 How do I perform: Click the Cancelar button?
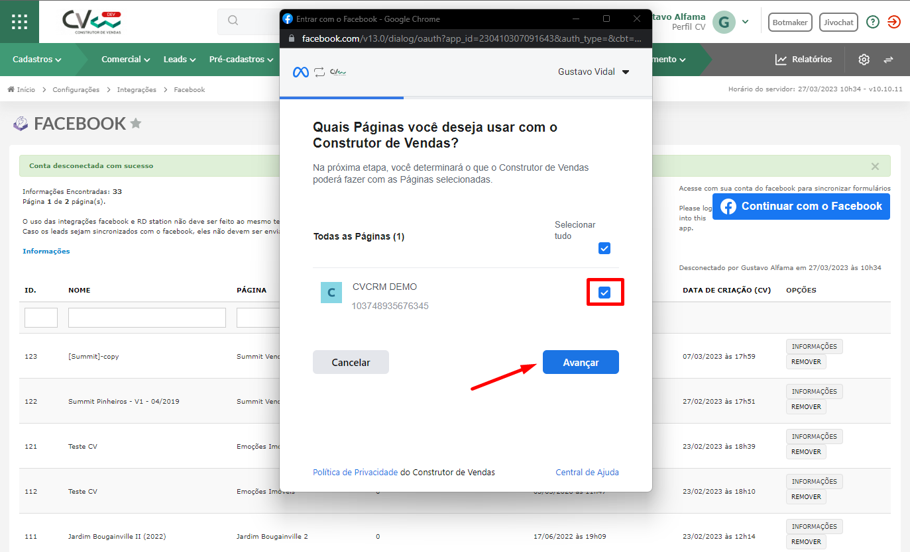click(351, 362)
